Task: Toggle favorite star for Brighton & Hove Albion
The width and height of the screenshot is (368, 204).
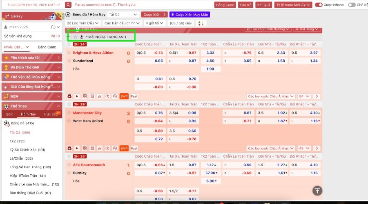Action: click(x=69, y=53)
